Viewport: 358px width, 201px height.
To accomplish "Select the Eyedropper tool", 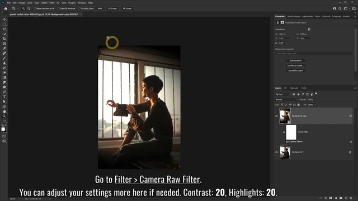I will (4, 49).
